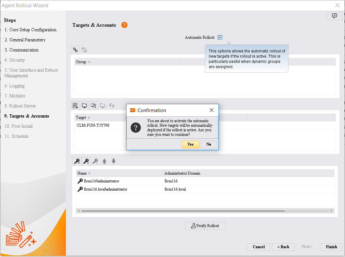The width and height of the screenshot is (345, 257).
Task: Click the accounts table horizontal scrollbar
Action: (x=183, y=211)
